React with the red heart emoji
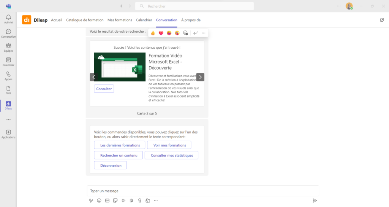 161,33
